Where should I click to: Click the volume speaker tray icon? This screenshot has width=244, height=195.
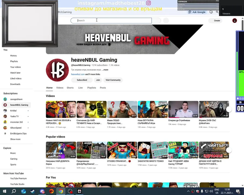(x=211, y=191)
